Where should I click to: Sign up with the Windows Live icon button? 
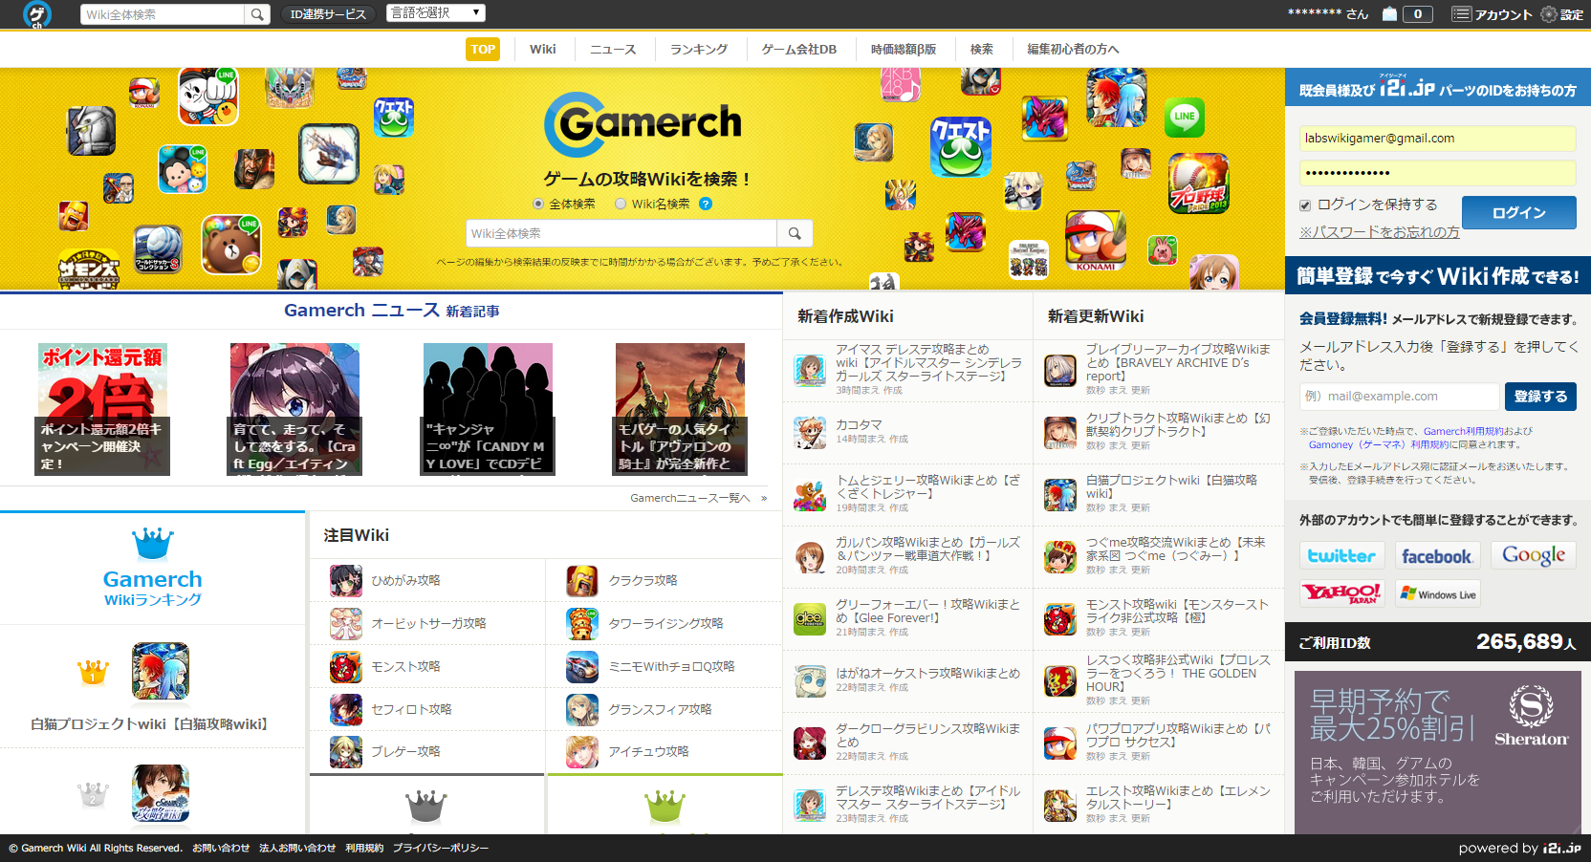1437,593
